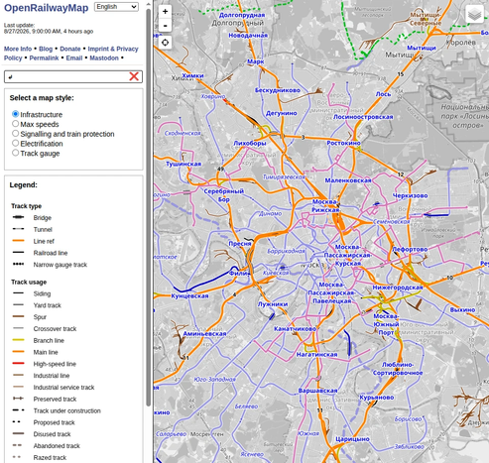Click the Химки station label
The width and height of the screenshot is (489, 463).
coord(192,75)
